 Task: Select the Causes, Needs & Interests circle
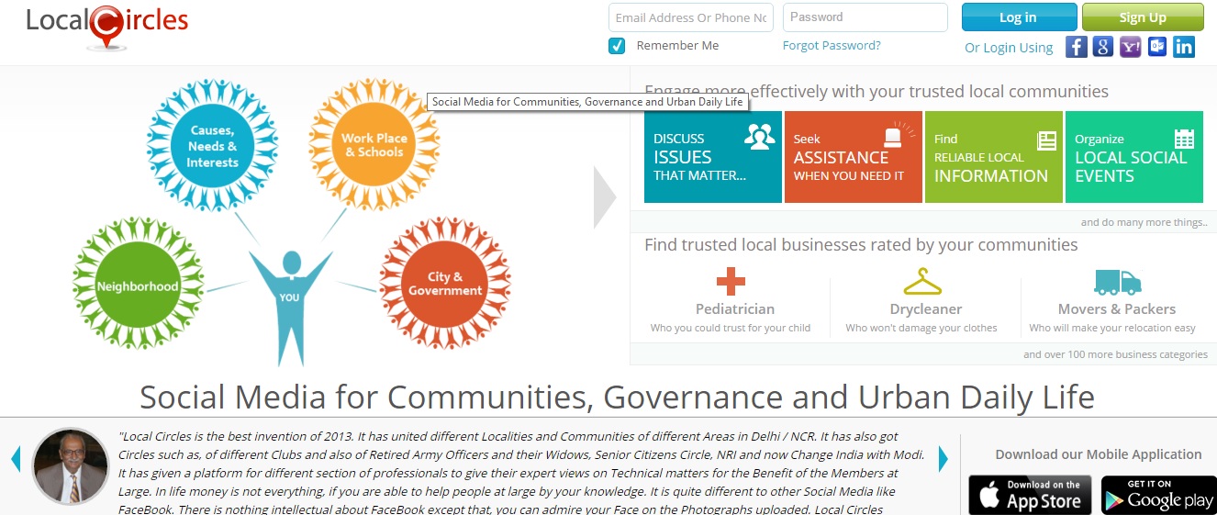(x=212, y=145)
